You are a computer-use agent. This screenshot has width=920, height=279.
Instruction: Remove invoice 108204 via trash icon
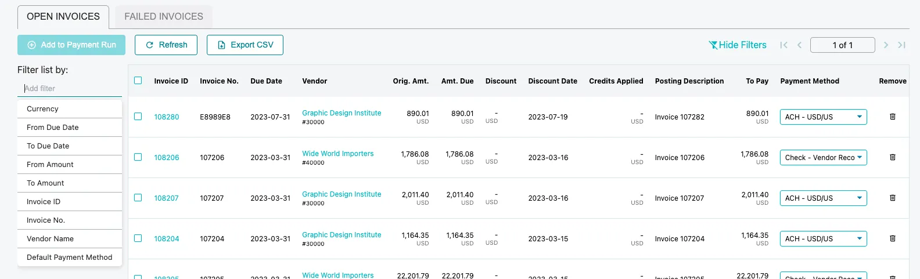[x=893, y=238]
